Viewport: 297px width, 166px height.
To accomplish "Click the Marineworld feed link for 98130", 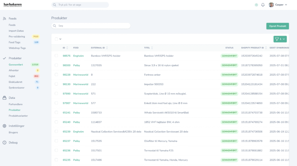I will click(x=81, y=84).
